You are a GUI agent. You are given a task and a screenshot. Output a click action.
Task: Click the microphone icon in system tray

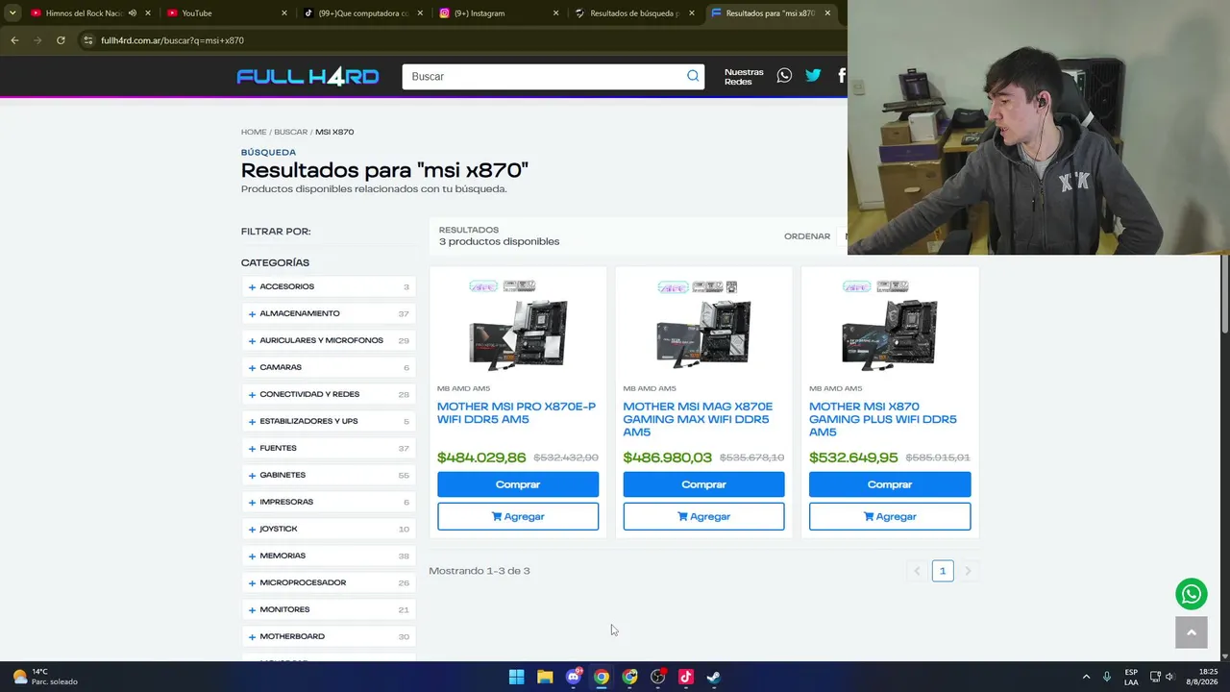pyautogui.click(x=1107, y=677)
